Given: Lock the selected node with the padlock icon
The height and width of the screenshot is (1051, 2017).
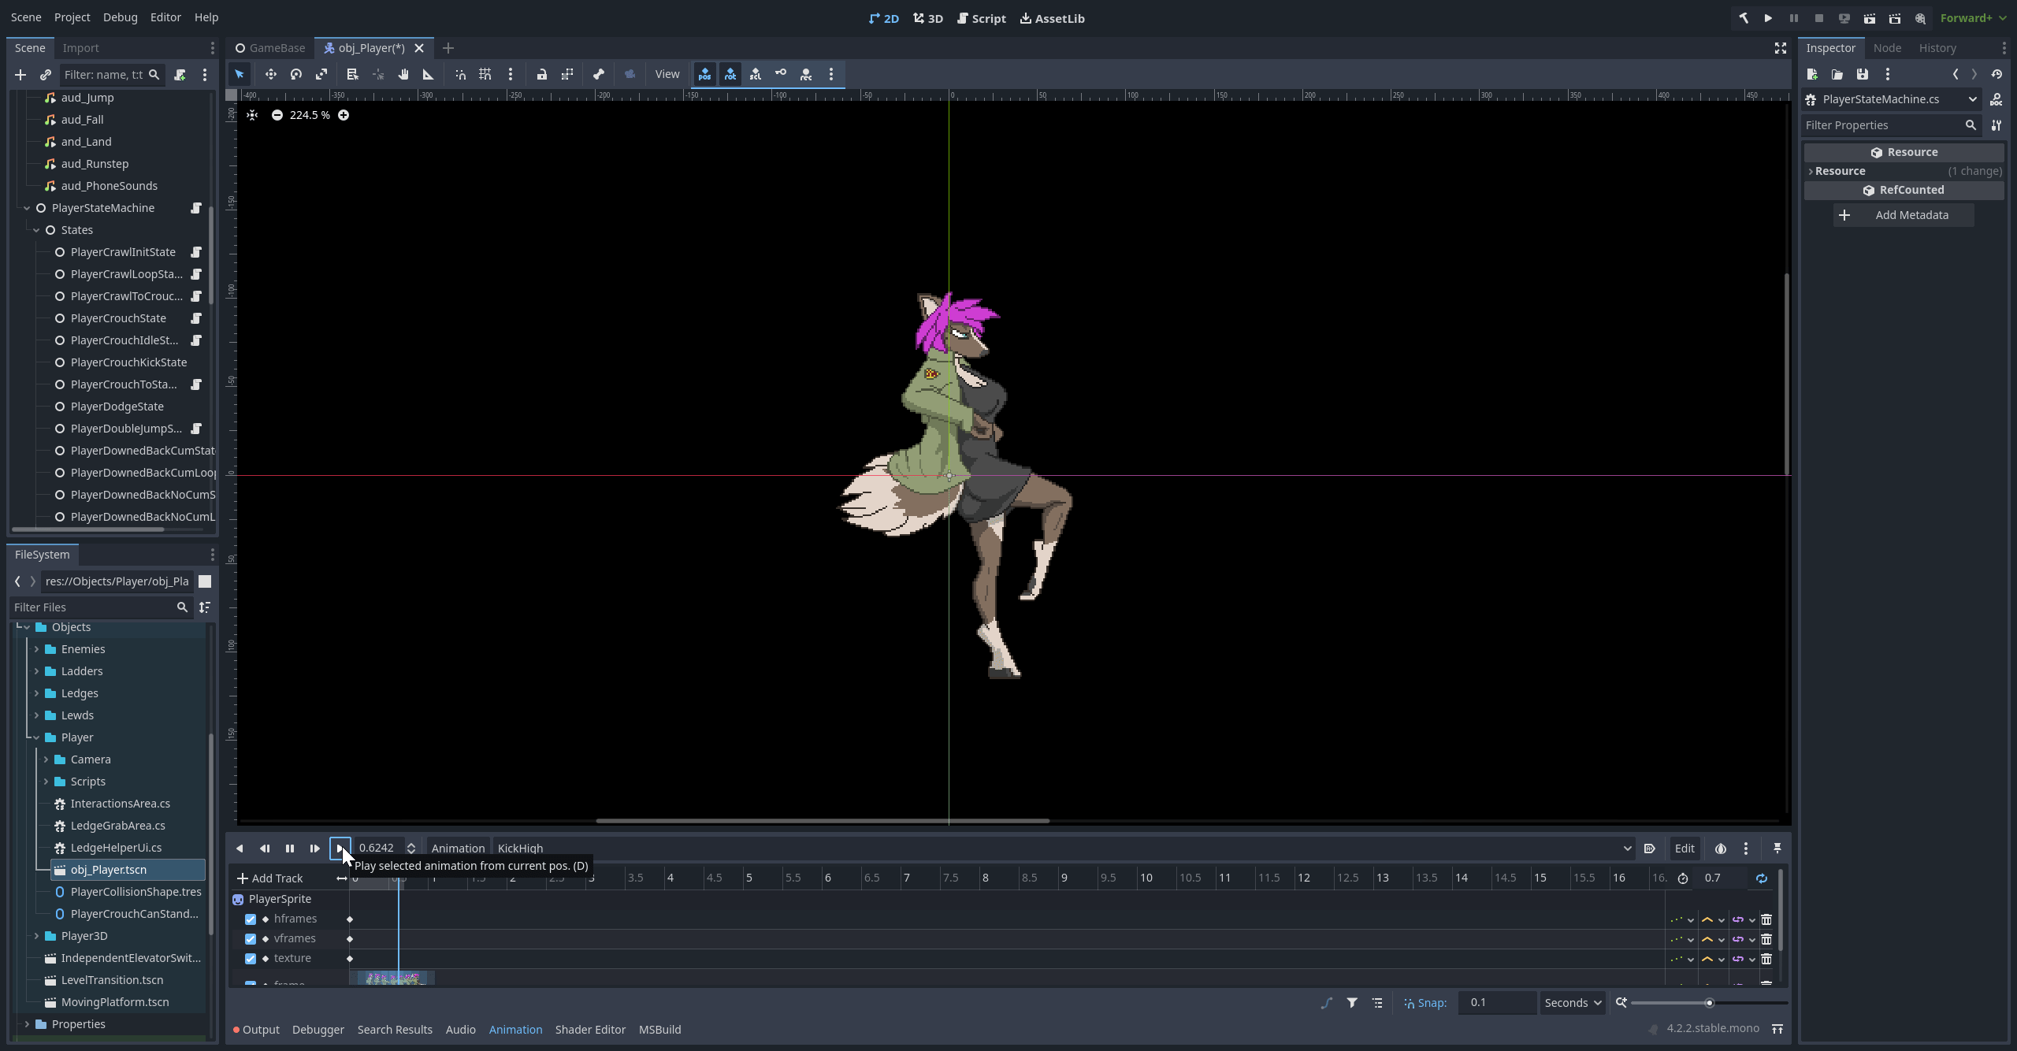Looking at the screenshot, I should 542,74.
